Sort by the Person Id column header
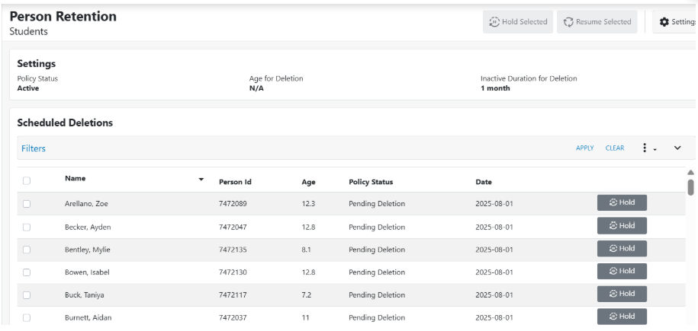The height and width of the screenshot is (331, 698). pyautogui.click(x=235, y=182)
